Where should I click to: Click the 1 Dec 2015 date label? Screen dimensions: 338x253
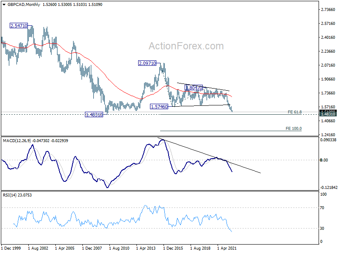pyautogui.click(x=173, y=248)
